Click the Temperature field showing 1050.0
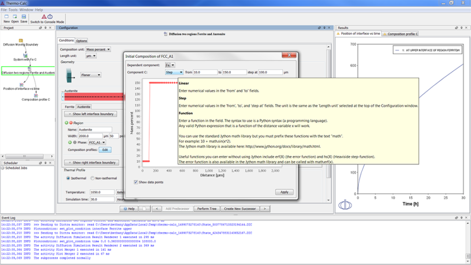The width and height of the screenshot is (471, 265). pos(102,192)
